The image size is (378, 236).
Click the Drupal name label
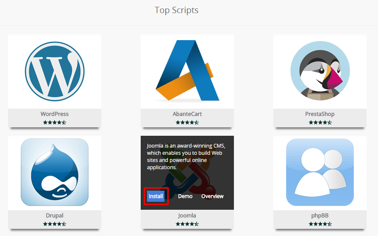(x=55, y=216)
